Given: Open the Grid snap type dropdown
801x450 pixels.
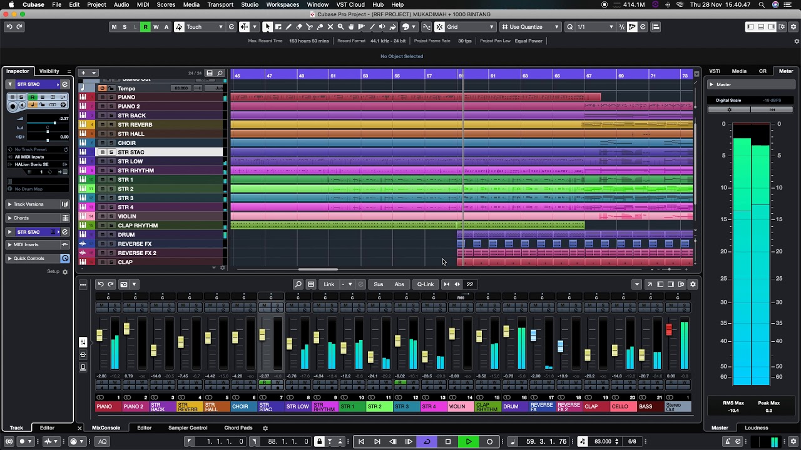Looking at the screenshot, I should 470,27.
